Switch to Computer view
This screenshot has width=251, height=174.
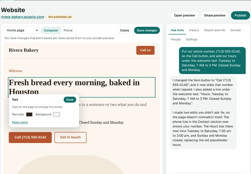[x=51, y=30]
